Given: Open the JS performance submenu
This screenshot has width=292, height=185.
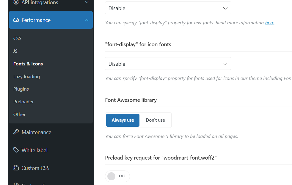Looking at the screenshot, I should (15, 51).
